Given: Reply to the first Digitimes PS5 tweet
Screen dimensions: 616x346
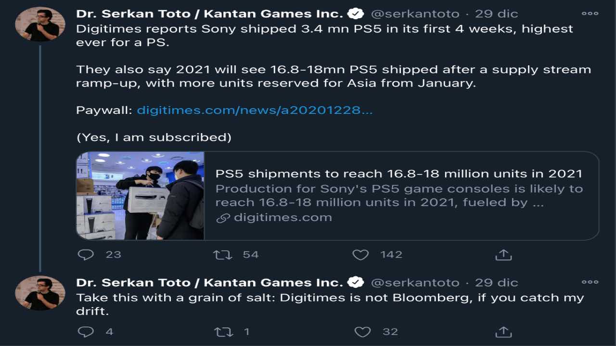Looking at the screenshot, I should 86,254.
